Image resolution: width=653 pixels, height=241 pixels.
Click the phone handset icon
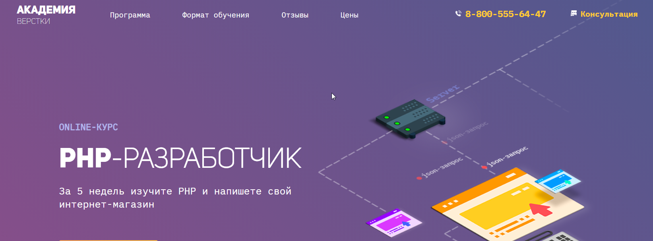click(458, 14)
